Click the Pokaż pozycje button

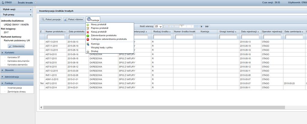pos(51,19)
